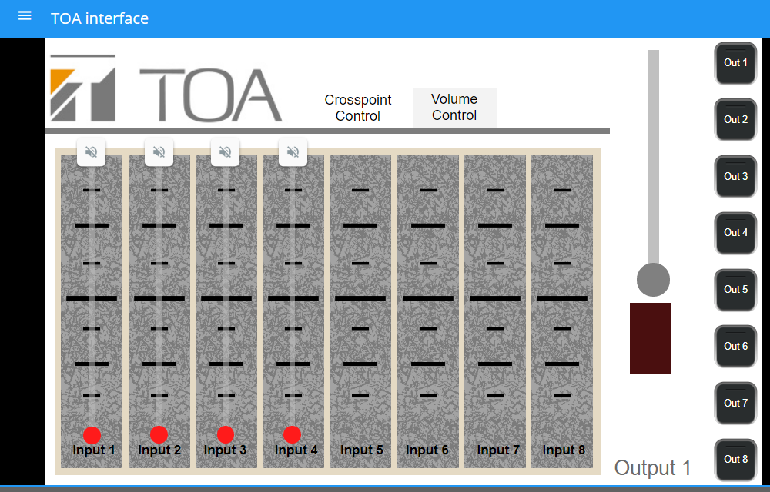This screenshot has height=492, width=770.
Task: Click the TOA logo image
Action: pos(166,88)
